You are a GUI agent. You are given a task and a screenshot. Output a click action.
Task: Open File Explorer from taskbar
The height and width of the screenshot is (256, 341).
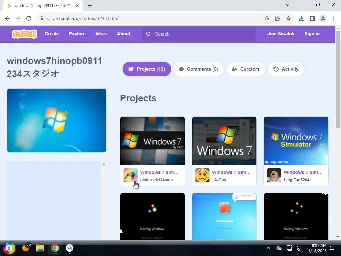(40, 248)
